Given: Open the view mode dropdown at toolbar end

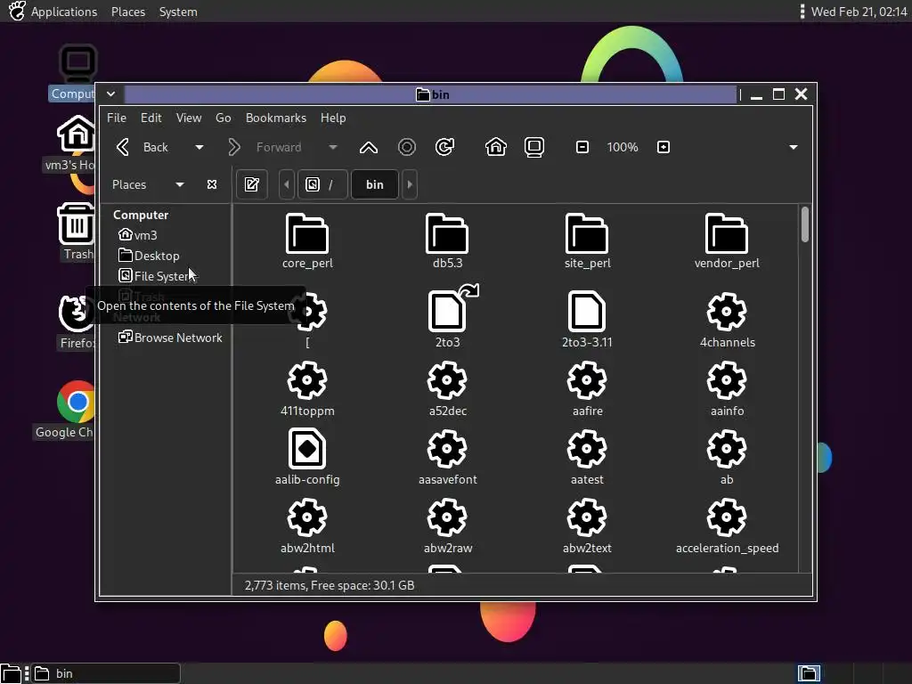Looking at the screenshot, I should [794, 147].
